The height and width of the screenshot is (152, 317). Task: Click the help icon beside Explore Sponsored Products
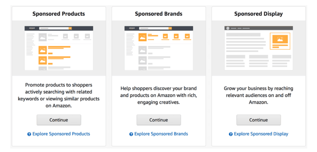pyautogui.click(x=29, y=134)
